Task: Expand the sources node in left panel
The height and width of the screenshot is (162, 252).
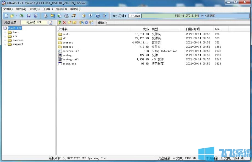Action: [x=5, y=40]
